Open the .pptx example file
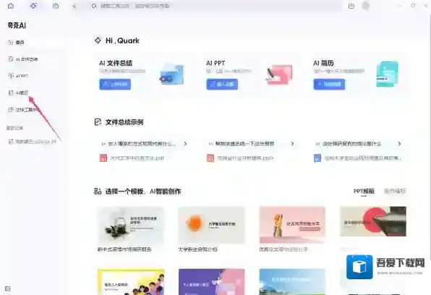 245,158
